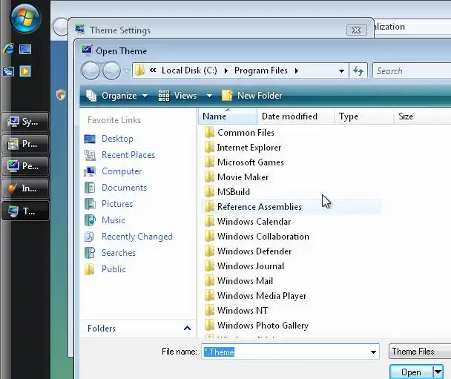The height and width of the screenshot is (379, 451).
Task: Click the Windows Start orb
Action: point(25,19)
